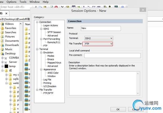Select Advanced under Emulation
The image size is (163, 113).
(x=53, y=66)
